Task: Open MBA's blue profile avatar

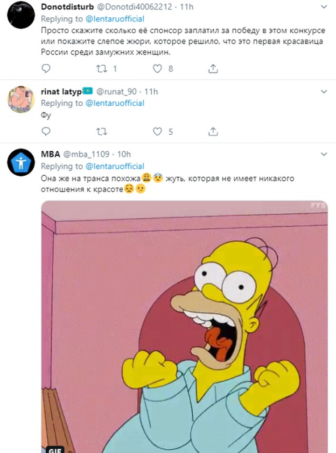Action: [x=21, y=162]
